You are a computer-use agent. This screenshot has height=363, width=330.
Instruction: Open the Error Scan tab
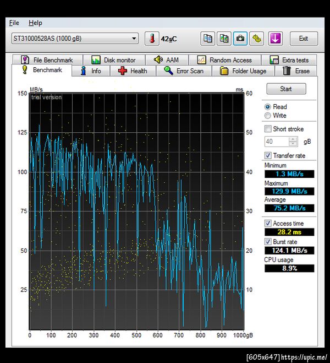(x=184, y=71)
